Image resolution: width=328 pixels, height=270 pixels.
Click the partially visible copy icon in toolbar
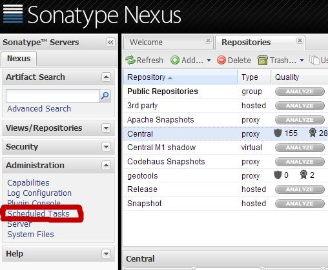tap(314, 60)
